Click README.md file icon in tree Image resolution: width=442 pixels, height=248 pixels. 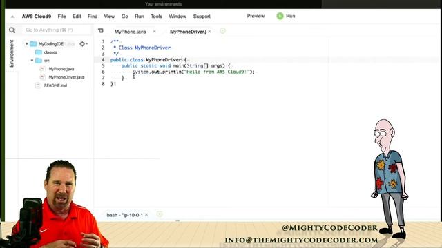pyautogui.click(x=38, y=85)
